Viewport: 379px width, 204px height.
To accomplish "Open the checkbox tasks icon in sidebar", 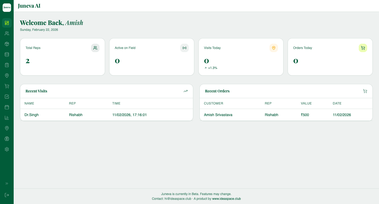I will (7, 97).
